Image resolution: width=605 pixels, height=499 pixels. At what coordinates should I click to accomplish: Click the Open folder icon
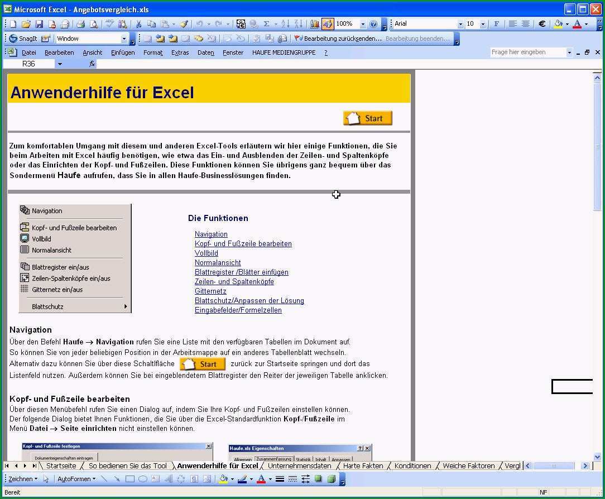pos(26,24)
